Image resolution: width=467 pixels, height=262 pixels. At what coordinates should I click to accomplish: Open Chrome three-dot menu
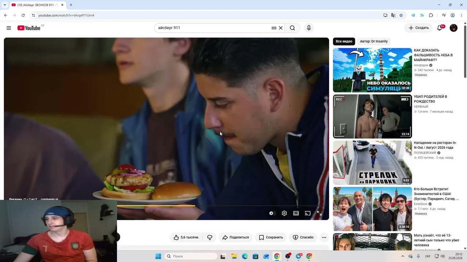461,15
